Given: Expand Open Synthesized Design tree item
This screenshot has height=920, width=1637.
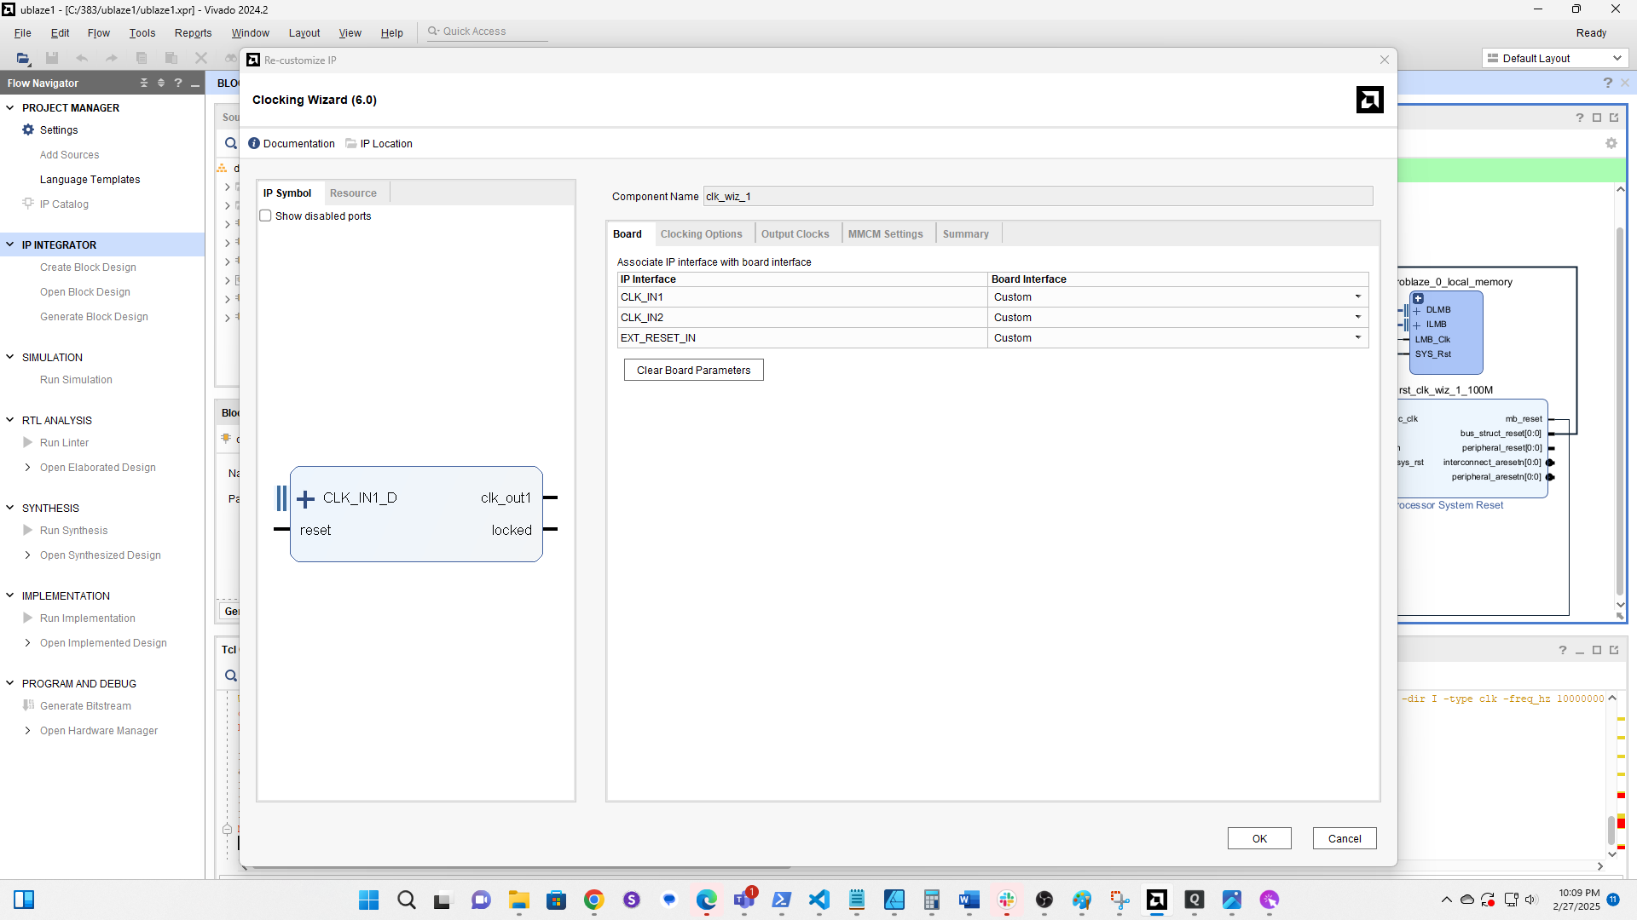Looking at the screenshot, I should [x=28, y=555].
